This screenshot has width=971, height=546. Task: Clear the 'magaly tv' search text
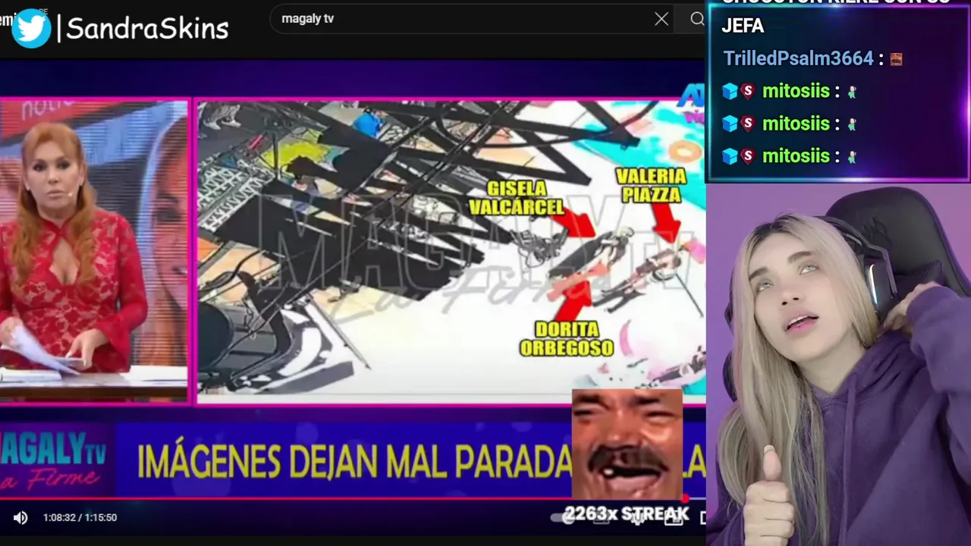click(x=661, y=19)
